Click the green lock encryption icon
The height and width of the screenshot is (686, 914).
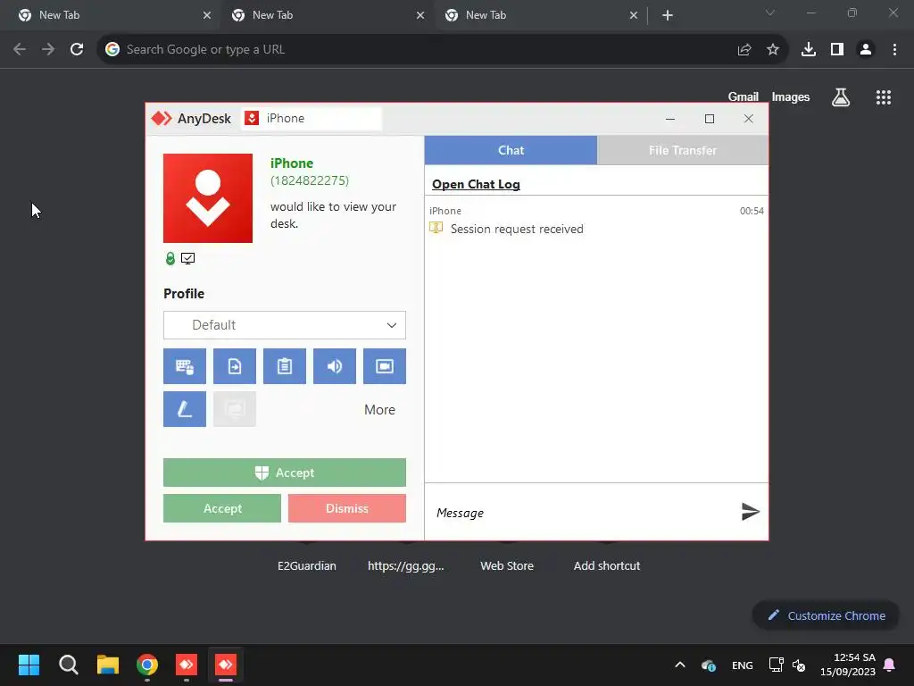click(x=170, y=258)
